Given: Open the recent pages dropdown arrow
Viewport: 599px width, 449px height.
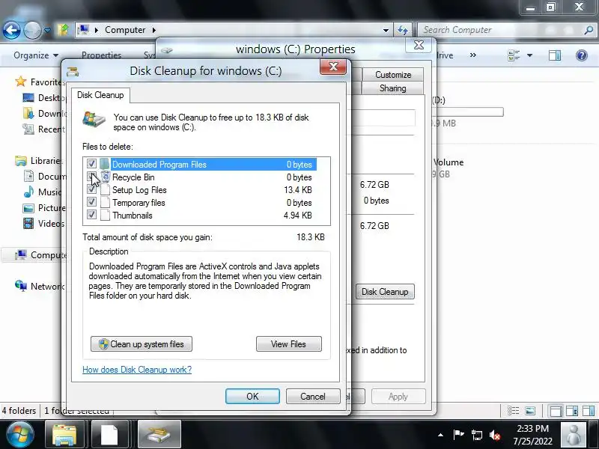Looking at the screenshot, I should pyautogui.click(x=47, y=30).
